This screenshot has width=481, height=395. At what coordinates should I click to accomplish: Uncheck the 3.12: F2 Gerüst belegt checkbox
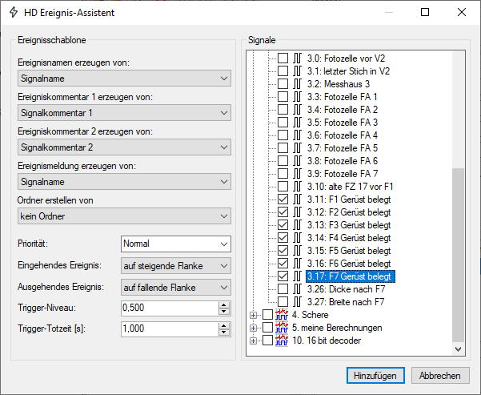pos(283,212)
